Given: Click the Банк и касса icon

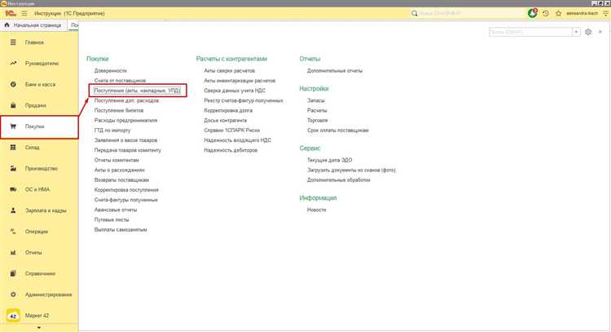Looking at the screenshot, I should [13, 84].
